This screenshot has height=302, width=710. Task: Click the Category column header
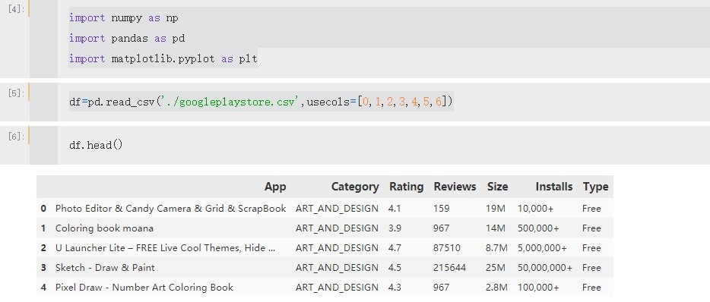click(x=355, y=187)
